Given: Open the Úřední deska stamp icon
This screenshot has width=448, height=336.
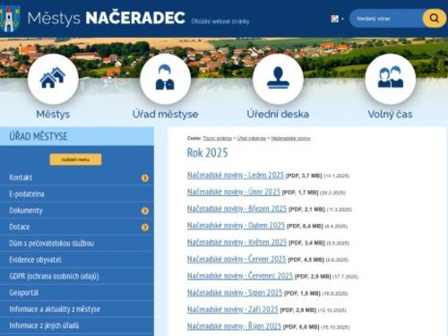Looking at the screenshot, I should 278,79.
